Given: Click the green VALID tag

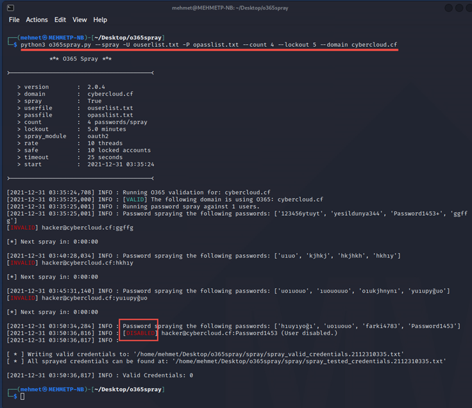Looking at the screenshot, I should point(135,200).
